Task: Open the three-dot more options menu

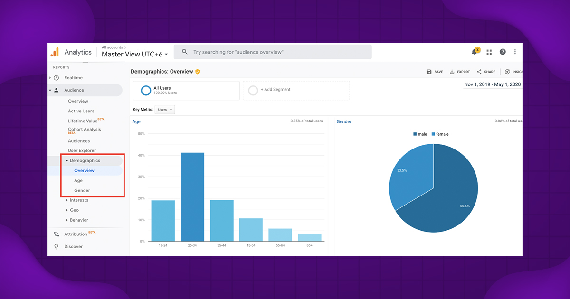Action: pos(515,52)
